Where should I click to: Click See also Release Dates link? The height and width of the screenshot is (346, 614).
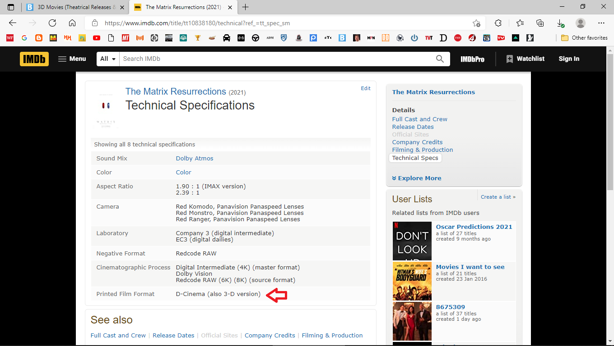coord(173,335)
